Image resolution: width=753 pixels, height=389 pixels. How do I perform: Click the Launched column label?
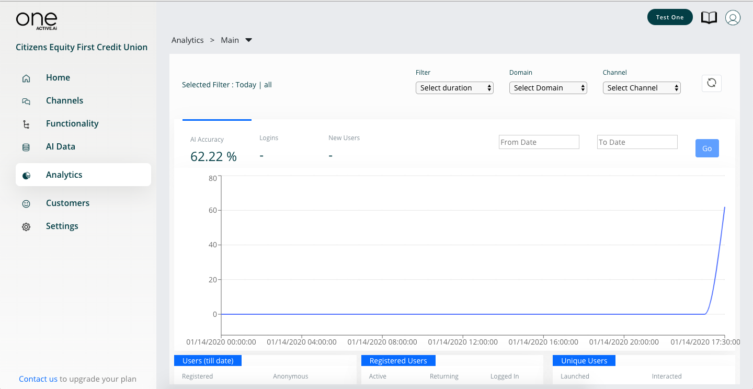tap(575, 376)
